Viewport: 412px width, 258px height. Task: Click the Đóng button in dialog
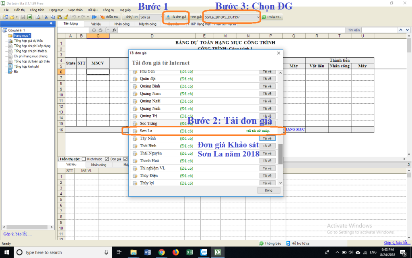[x=269, y=190]
